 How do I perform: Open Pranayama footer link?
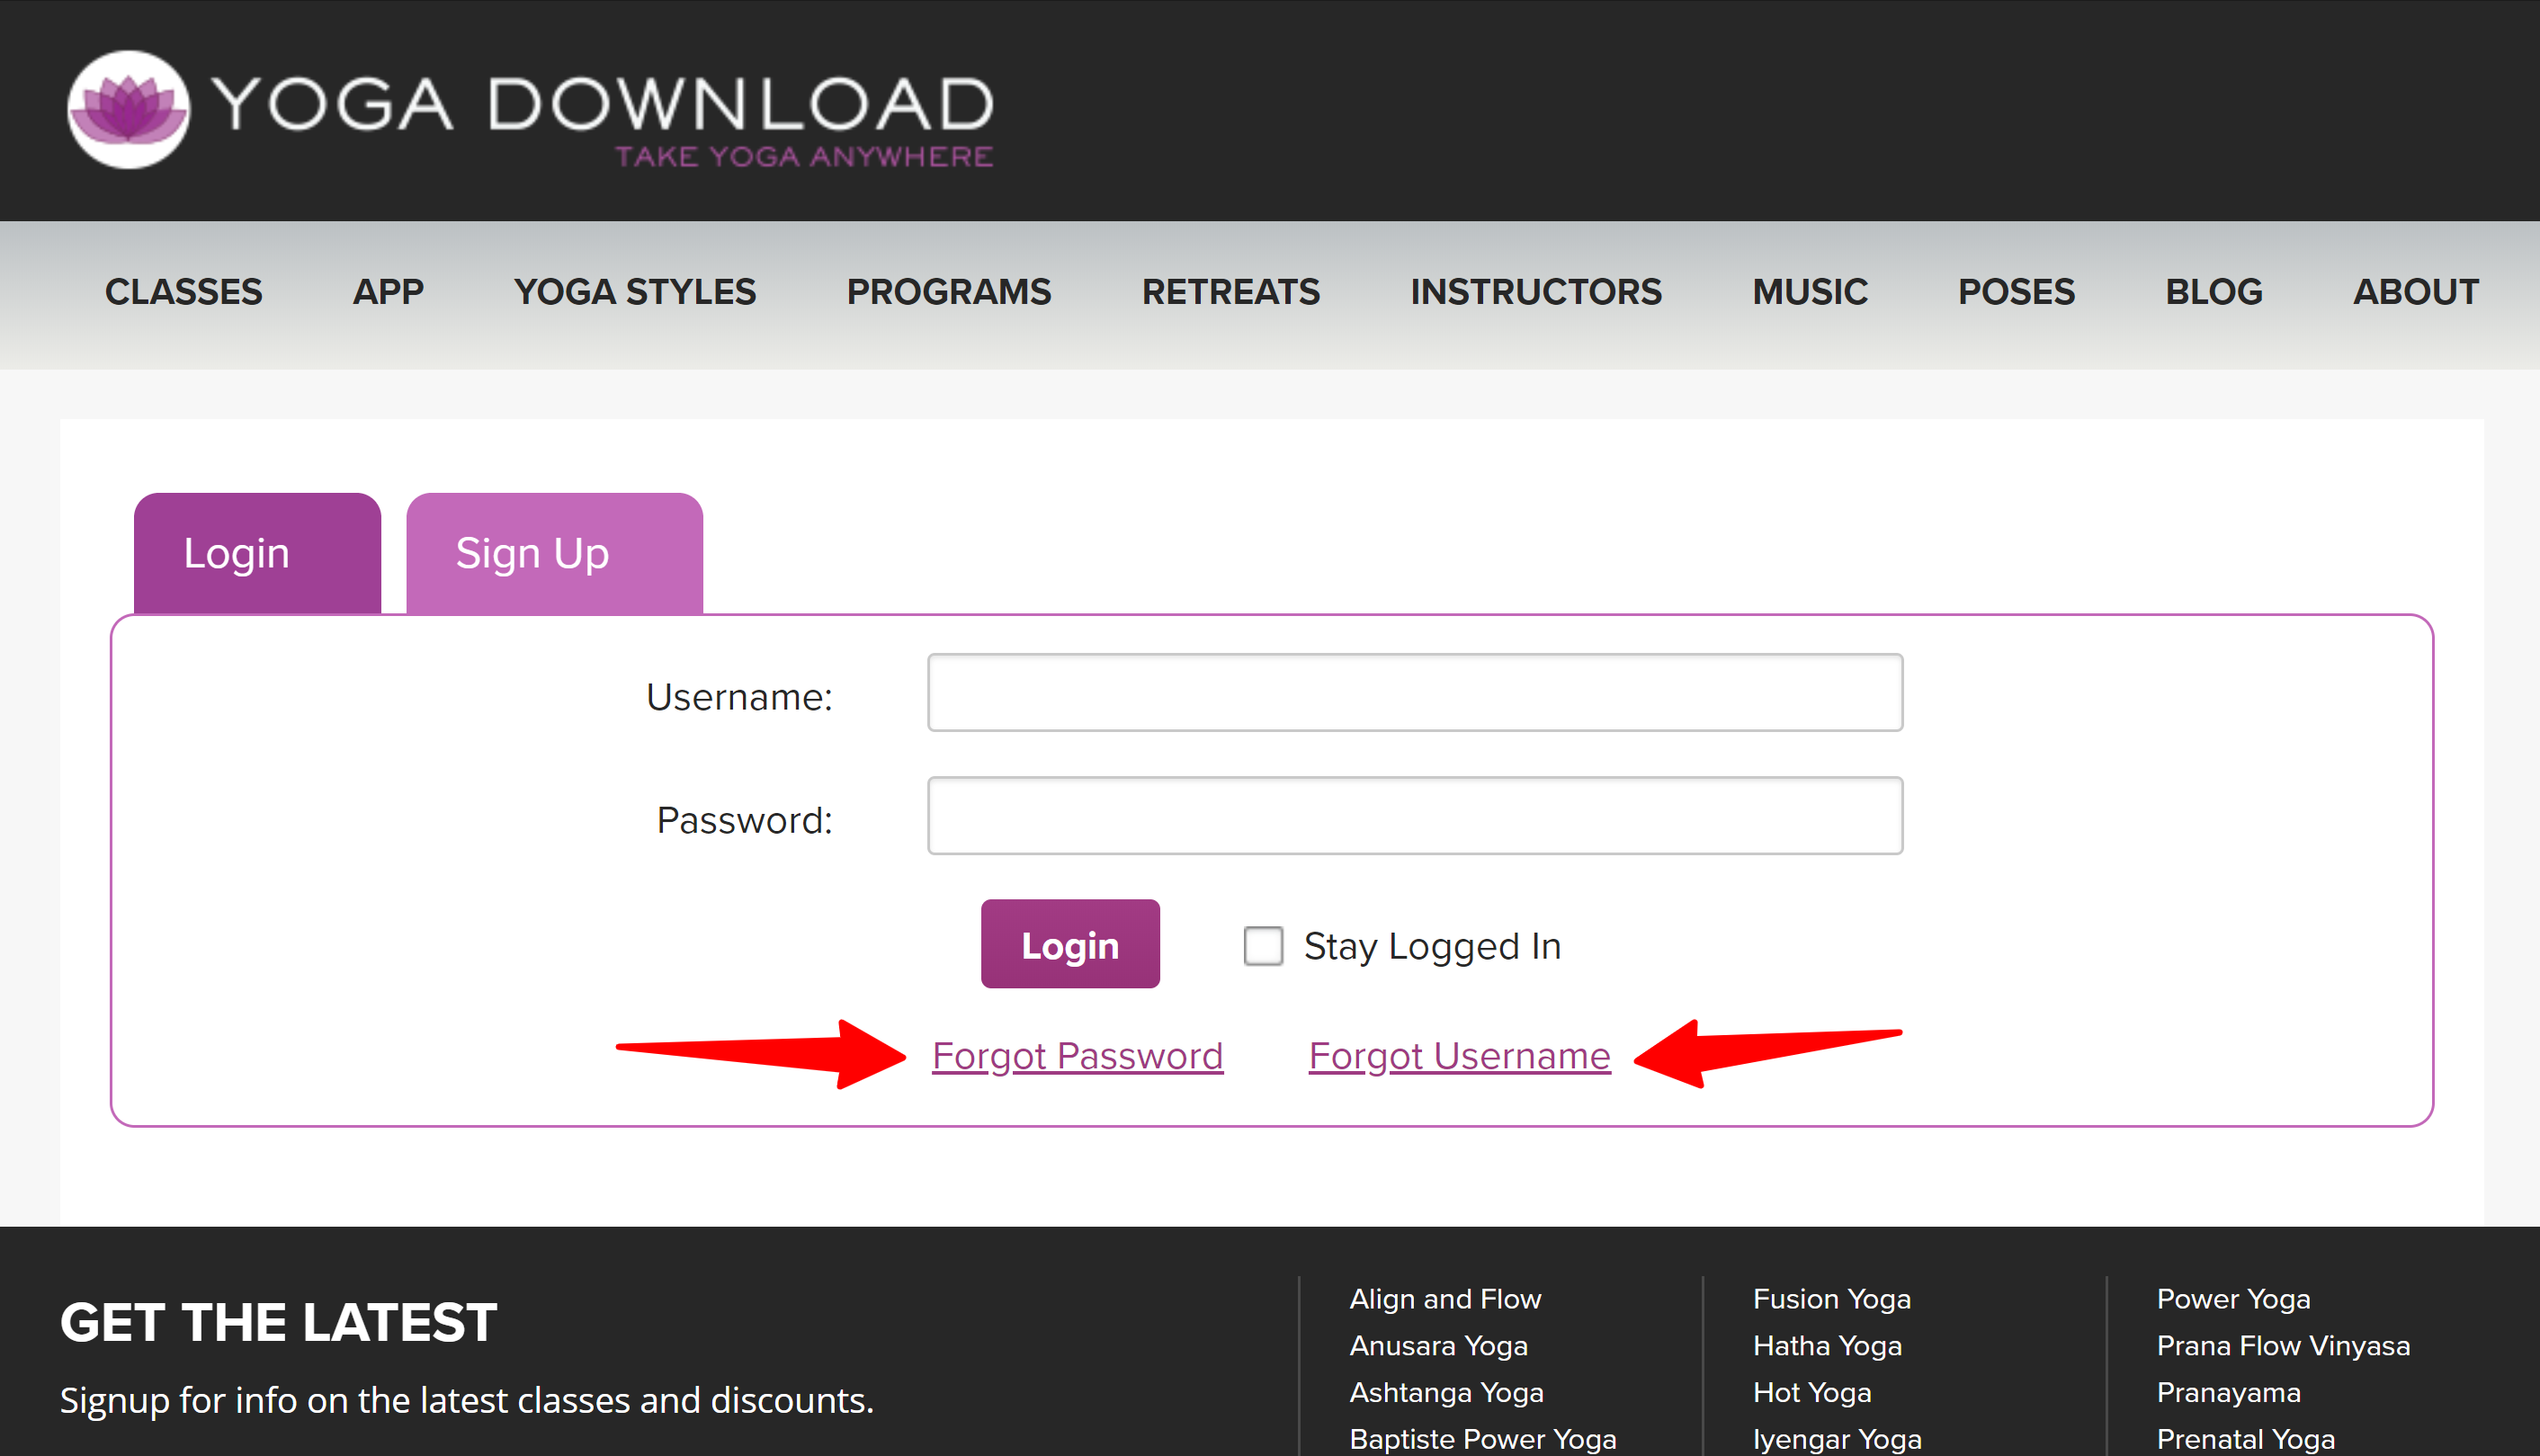[2228, 1393]
